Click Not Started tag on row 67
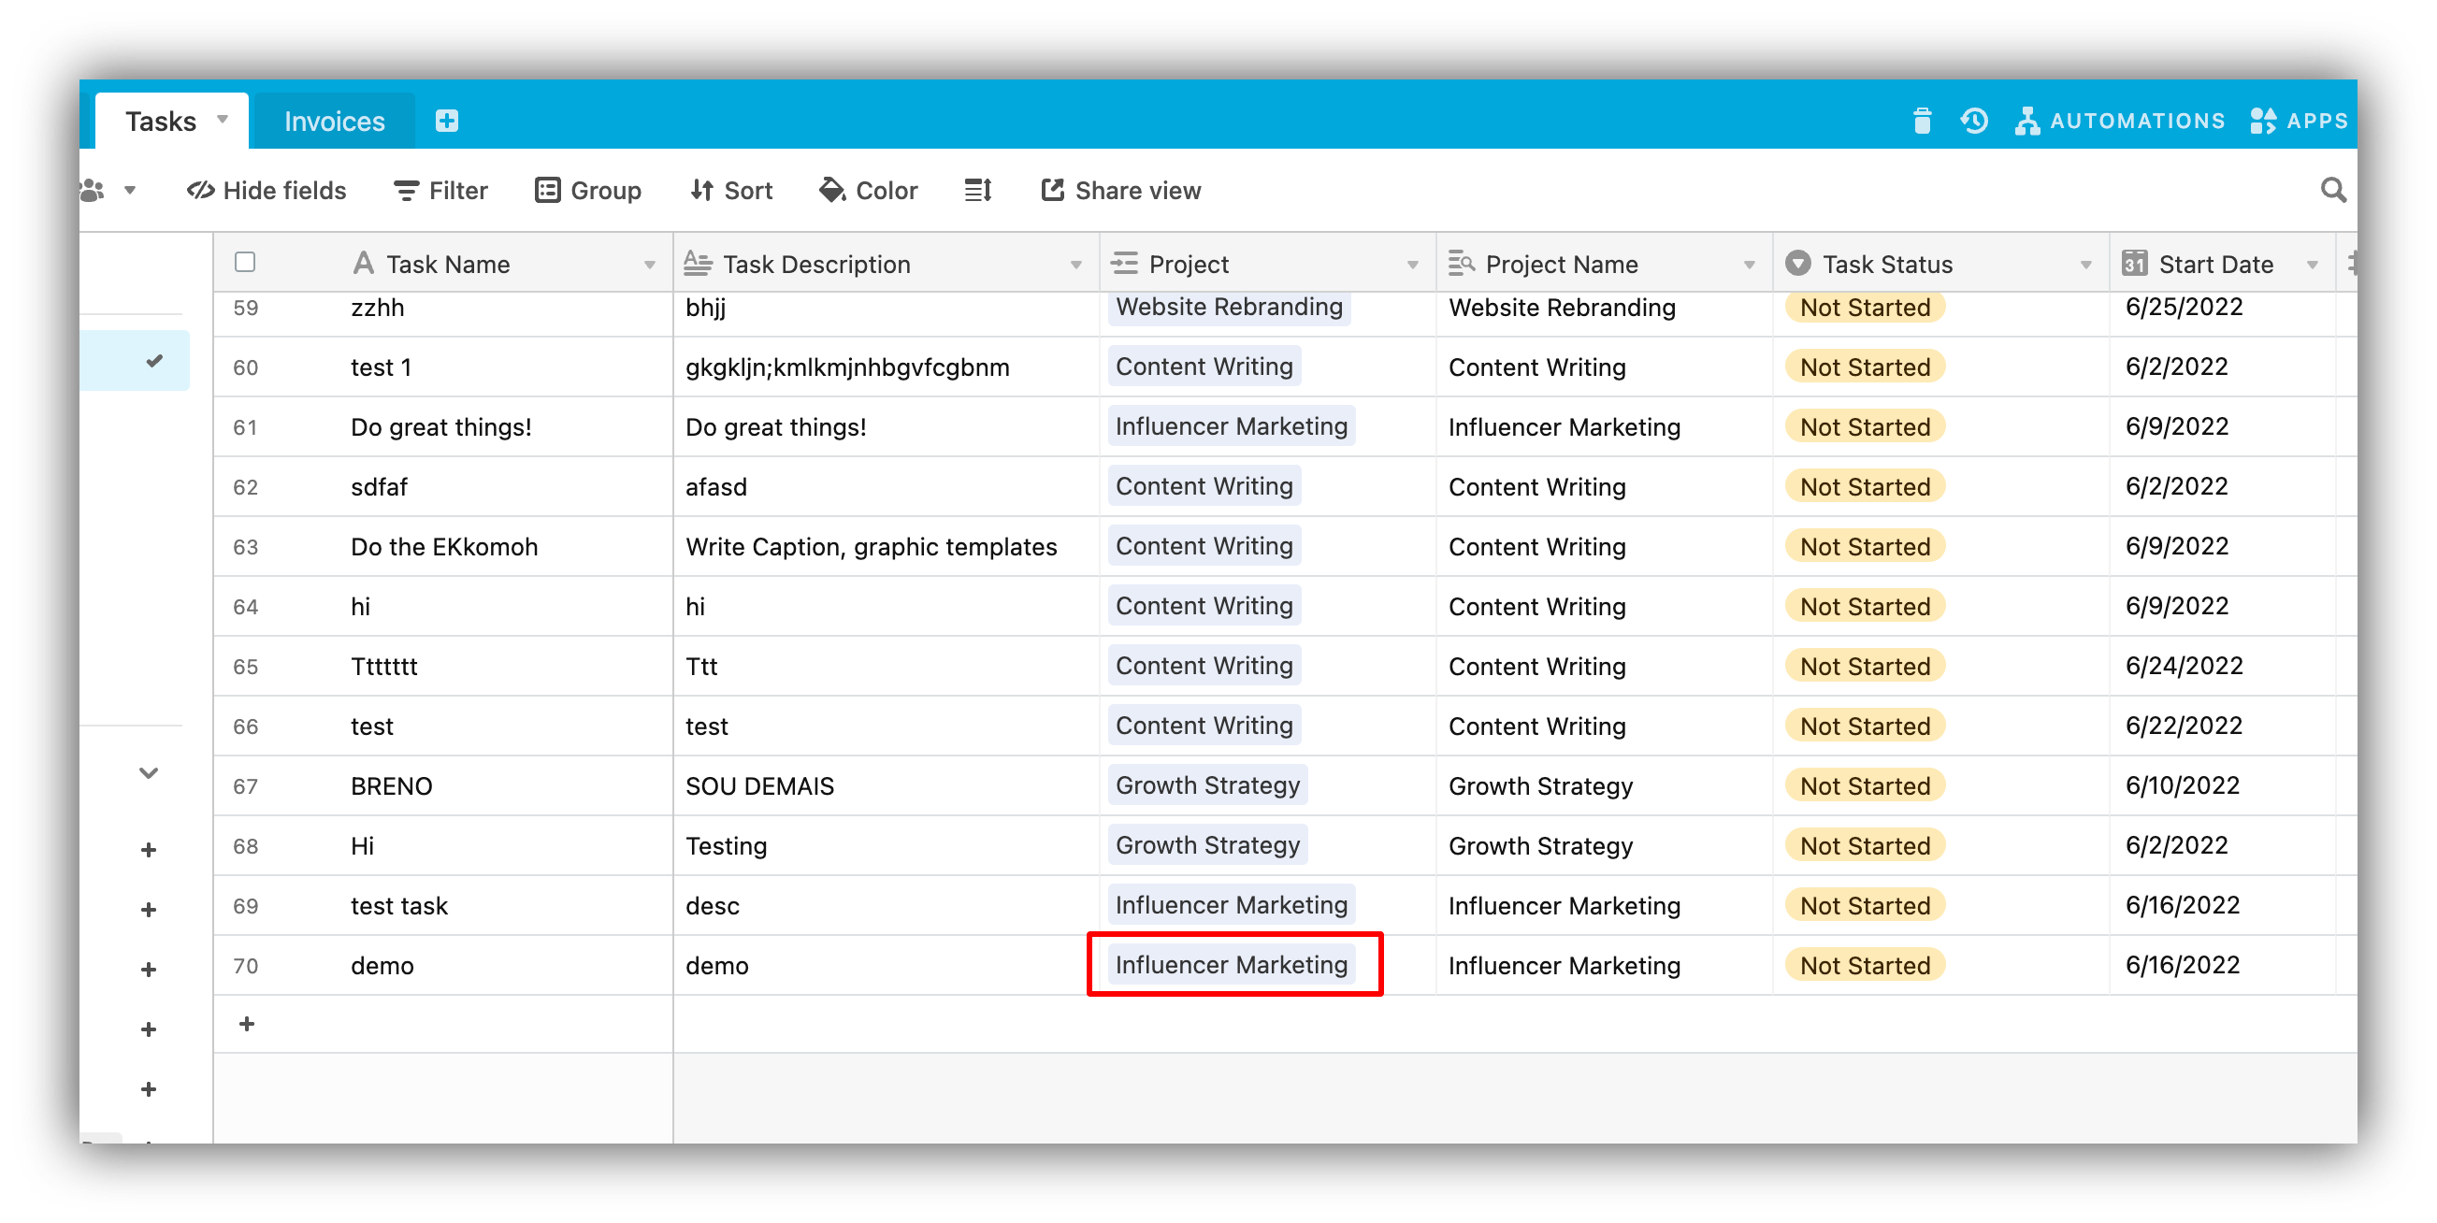Screen dimensions: 2437x1223 pos(1864,785)
